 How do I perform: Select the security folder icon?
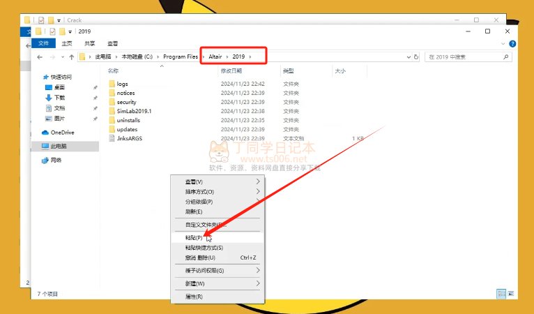click(112, 102)
